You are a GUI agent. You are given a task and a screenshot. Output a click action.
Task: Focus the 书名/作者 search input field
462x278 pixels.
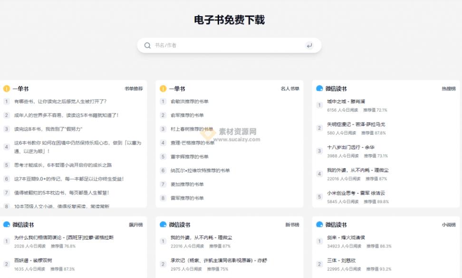(229, 45)
